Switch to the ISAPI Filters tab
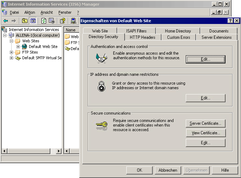 (136, 31)
